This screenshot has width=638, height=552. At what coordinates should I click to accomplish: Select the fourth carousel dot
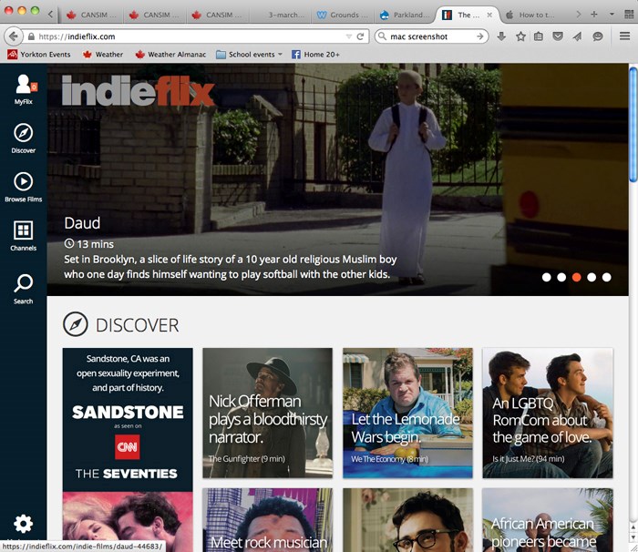592,277
